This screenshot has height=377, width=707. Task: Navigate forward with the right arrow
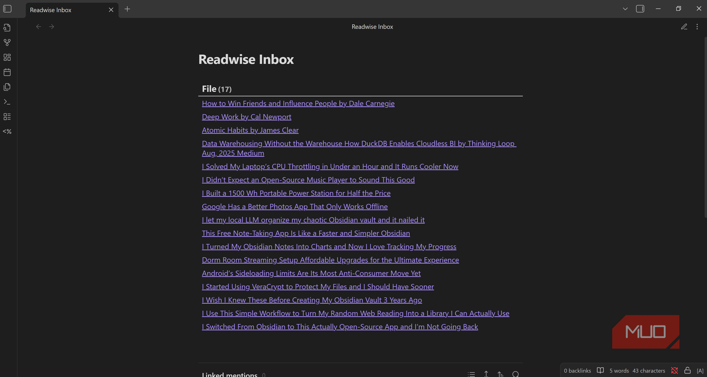click(51, 27)
